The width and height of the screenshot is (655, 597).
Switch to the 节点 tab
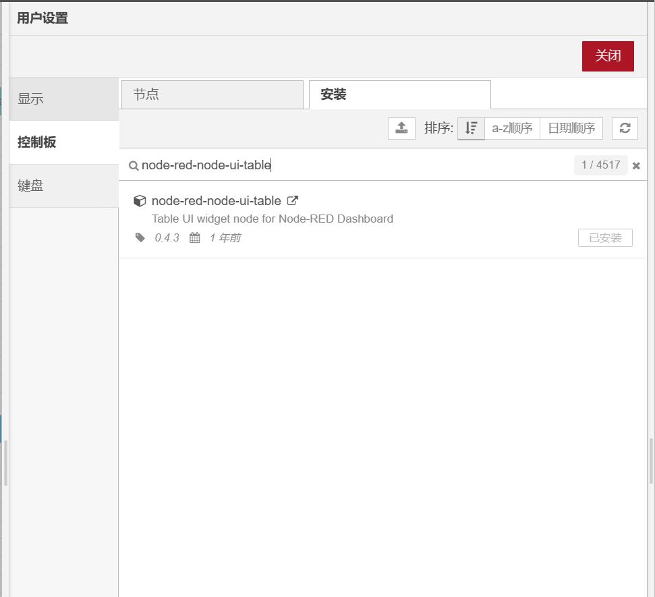[x=212, y=94]
